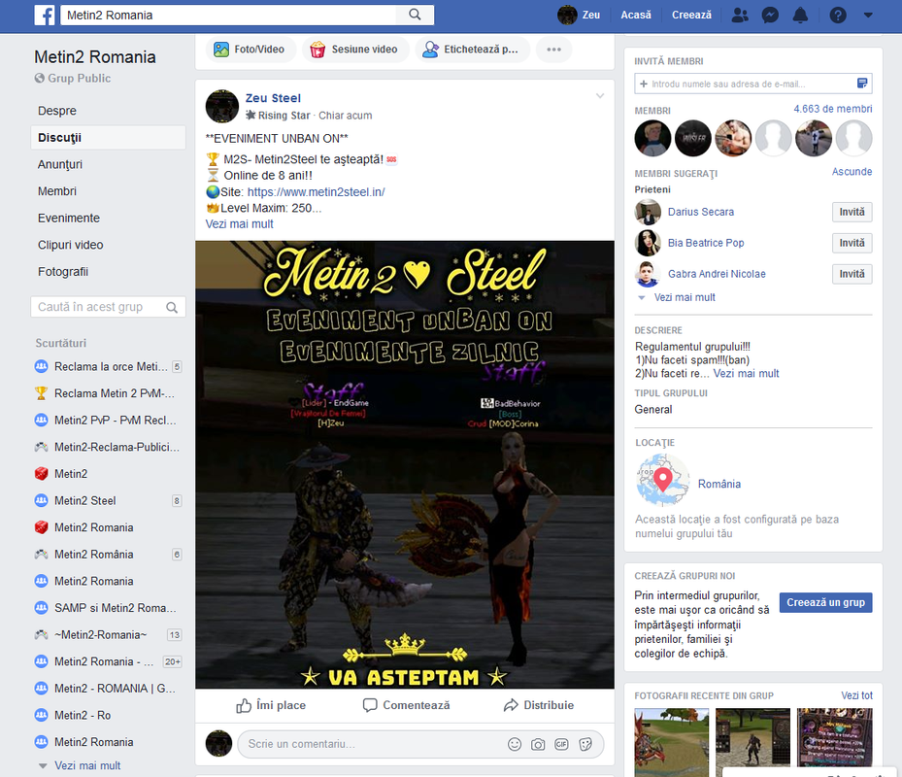This screenshot has height=777, width=902.
Task: Click the România map pin thumbnail
Action: tap(663, 480)
